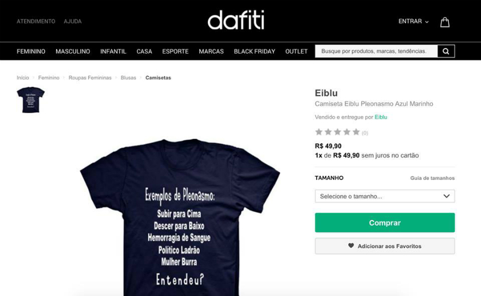Viewport: 481px width, 296px height.
Task: Click the third rating star
Action: click(337, 132)
